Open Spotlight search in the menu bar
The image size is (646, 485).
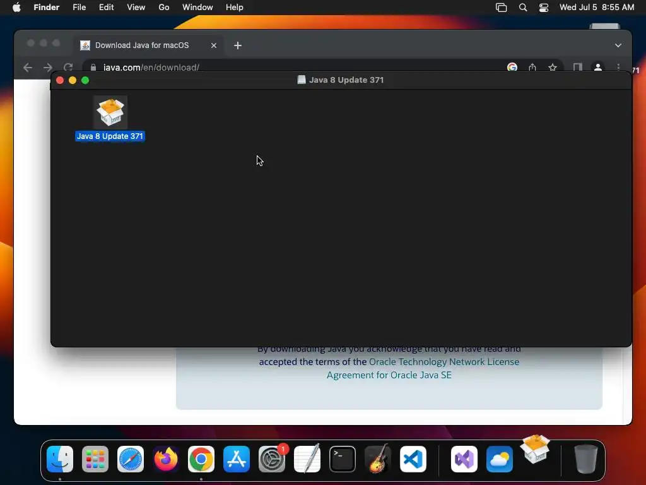(x=523, y=8)
